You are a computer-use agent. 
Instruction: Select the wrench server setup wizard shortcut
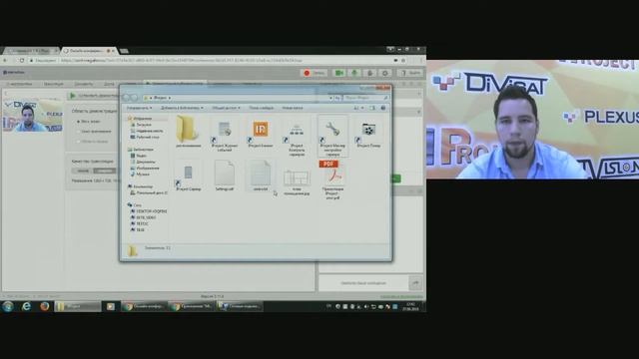[332, 137]
